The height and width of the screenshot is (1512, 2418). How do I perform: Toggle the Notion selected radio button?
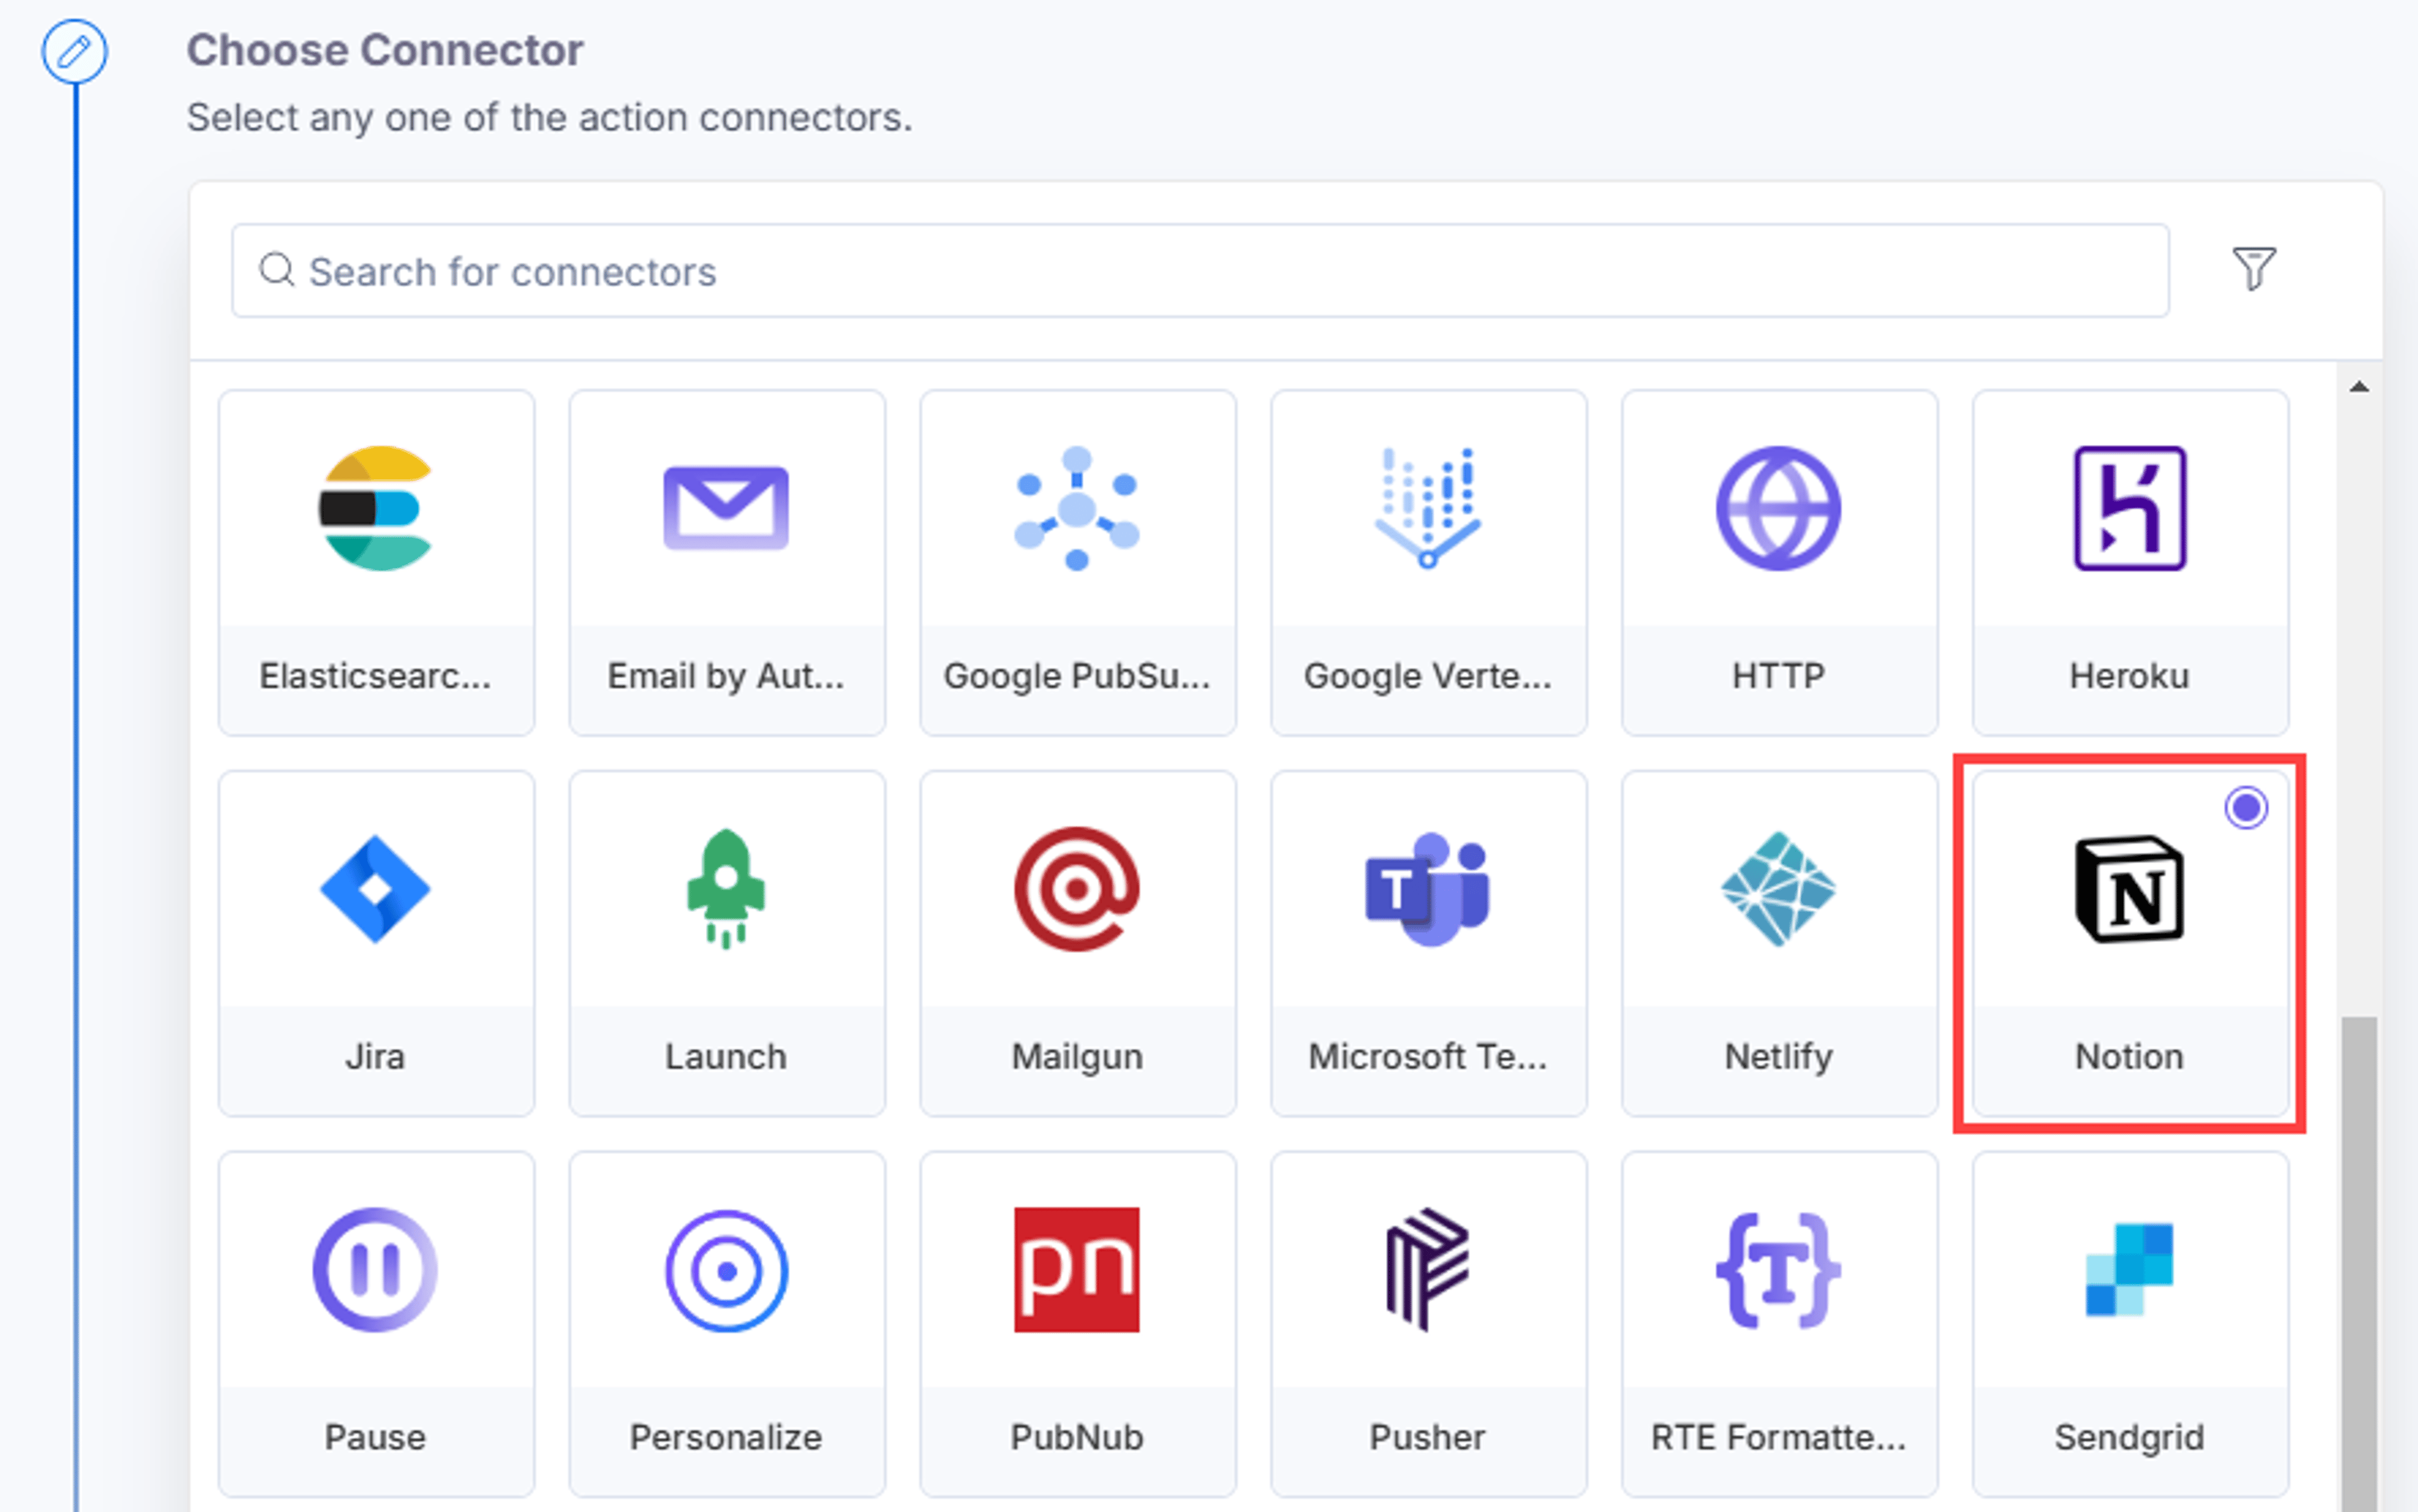pyautogui.click(x=2246, y=807)
